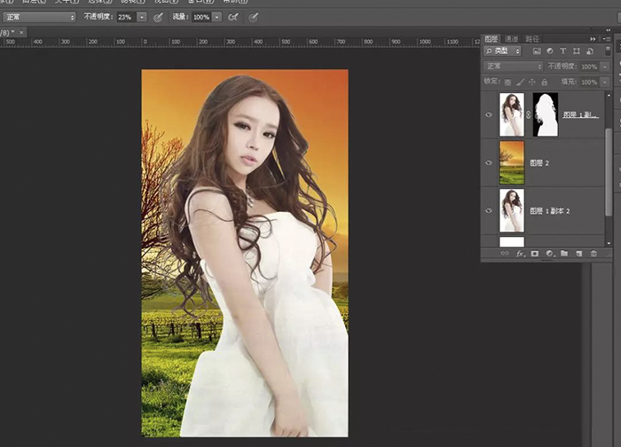This screenshot has height=447, width=621.
Task: Hide the 图层 2 layer
Action: (x=489, y=163)
